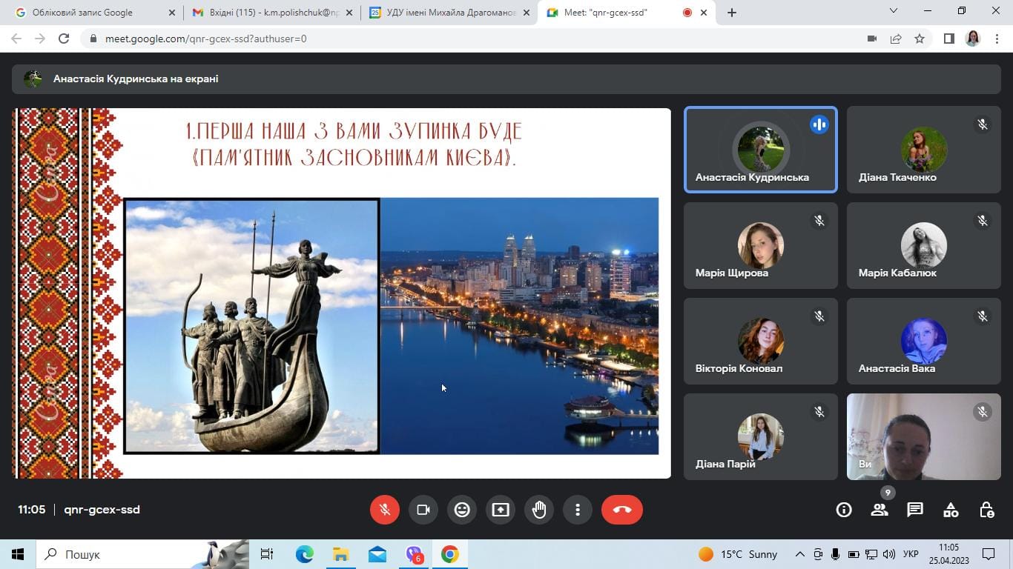Viewport: 1013px width, 569px height.
Task: Raise hand in the meeting
Action: (x=539, y=510)
